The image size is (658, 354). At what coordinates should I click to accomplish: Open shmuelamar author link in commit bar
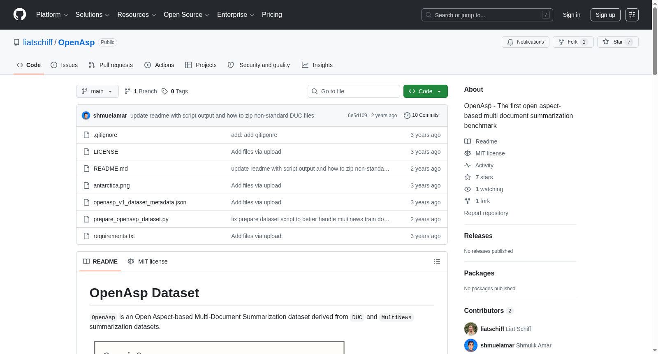[110, 116]
